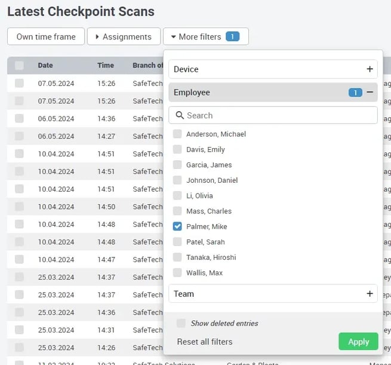Click the blue count badge on Employee row
This screenshot has width=391, height=365.
(x=355, y=93)
